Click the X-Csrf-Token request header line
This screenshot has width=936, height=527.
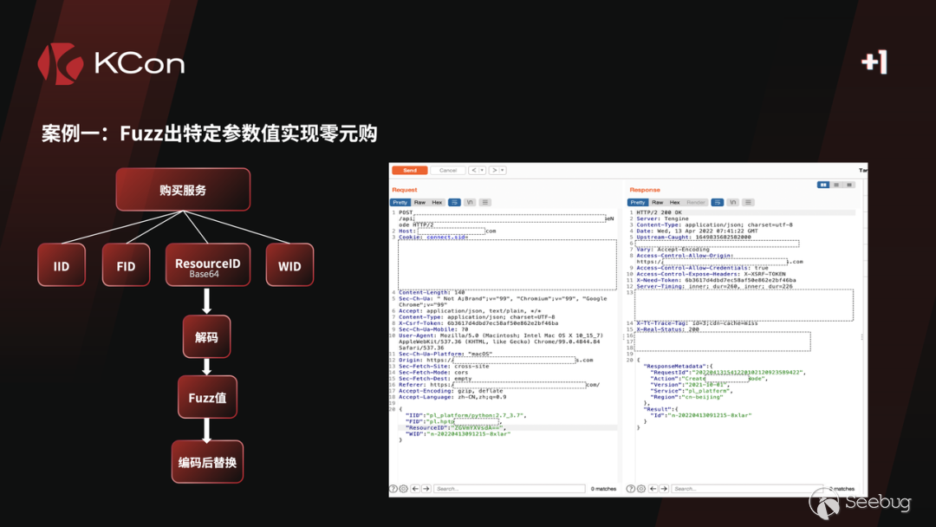pyautogui.click(x=478, y=323)
